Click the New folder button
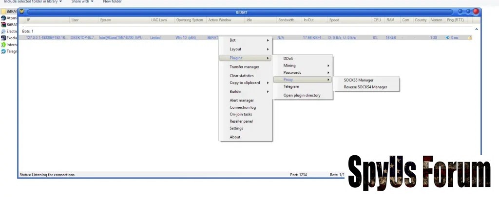Image resolution: width=499 pixels, height=197 pixels. point(113,2)
